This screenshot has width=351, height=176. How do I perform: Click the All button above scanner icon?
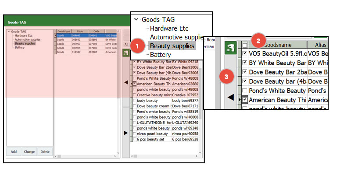coord(126,45)
